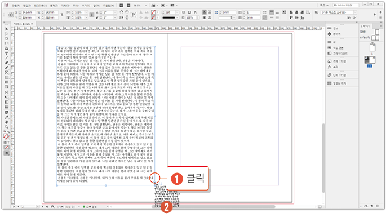Rotate the frame 90° counter-clockwise

(x=127, y=12)
